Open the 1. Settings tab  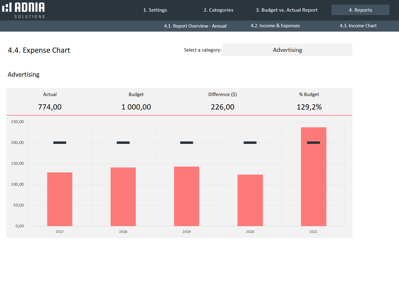coord(155,10)
